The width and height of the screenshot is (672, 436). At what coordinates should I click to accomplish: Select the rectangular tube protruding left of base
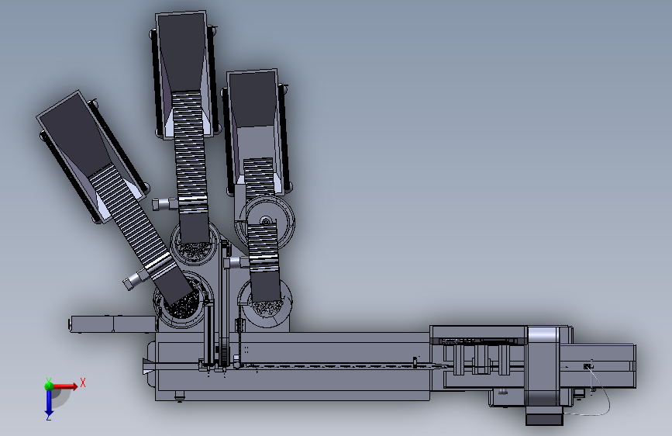[x=112, y=324]
